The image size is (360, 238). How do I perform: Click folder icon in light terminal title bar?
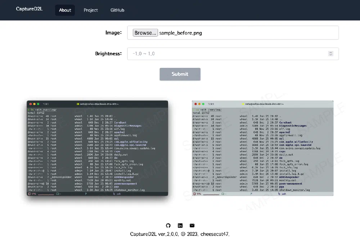pos(244,104)
